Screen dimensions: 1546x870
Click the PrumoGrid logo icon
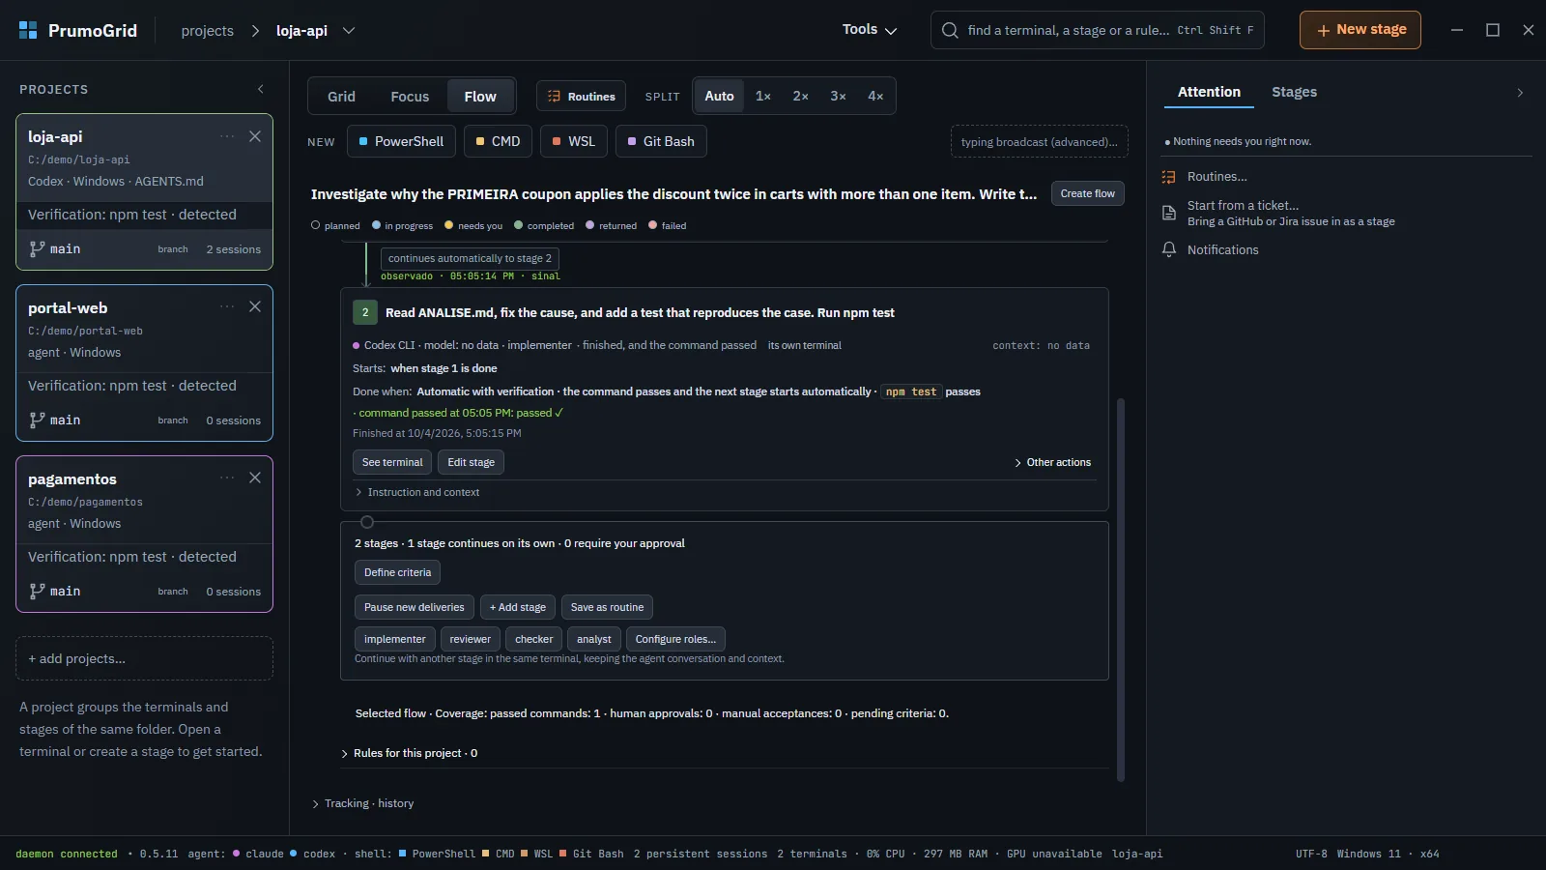click(x=28, y=30)
